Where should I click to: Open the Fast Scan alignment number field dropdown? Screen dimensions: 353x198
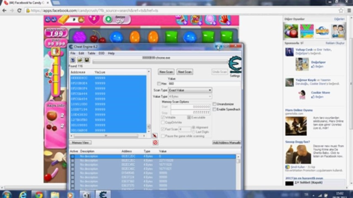185,129
